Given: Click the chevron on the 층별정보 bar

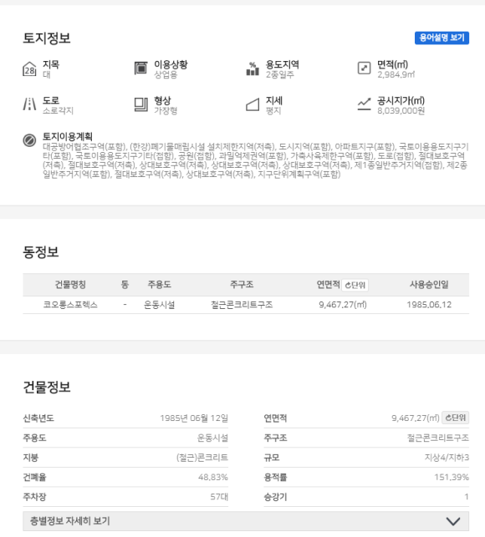Looking at the screenshot, I should click(453, 522).
